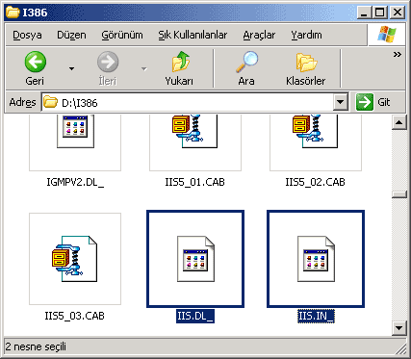
Task: Click the scrollbar down arrow
Action: [399, 328]
